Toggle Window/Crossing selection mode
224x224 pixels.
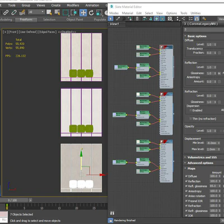tap(73, 13)
